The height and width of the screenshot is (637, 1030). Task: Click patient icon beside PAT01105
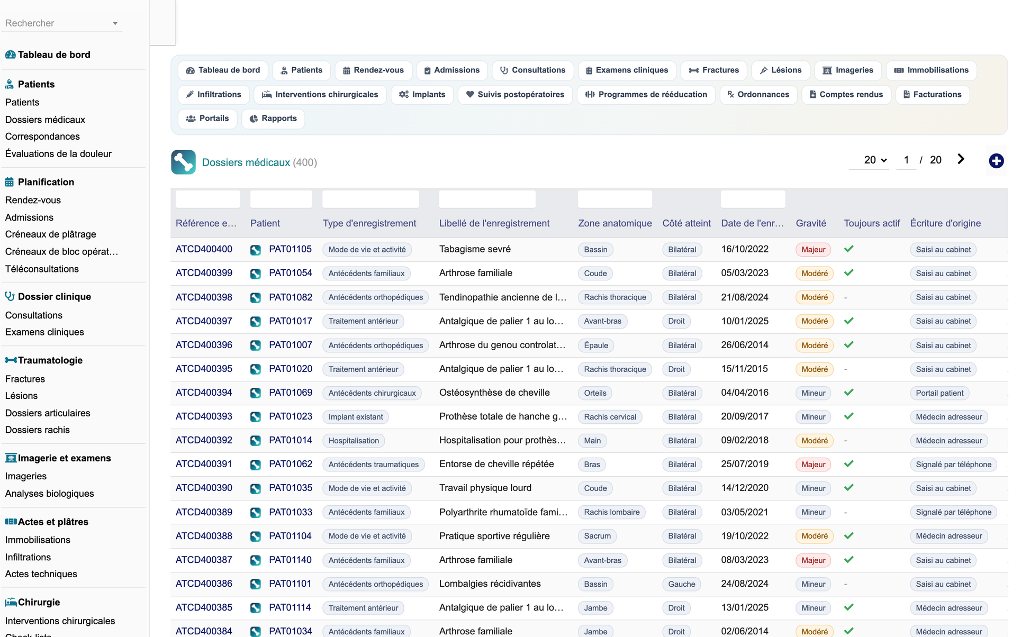pyautogui.click(x=256, y=250)
